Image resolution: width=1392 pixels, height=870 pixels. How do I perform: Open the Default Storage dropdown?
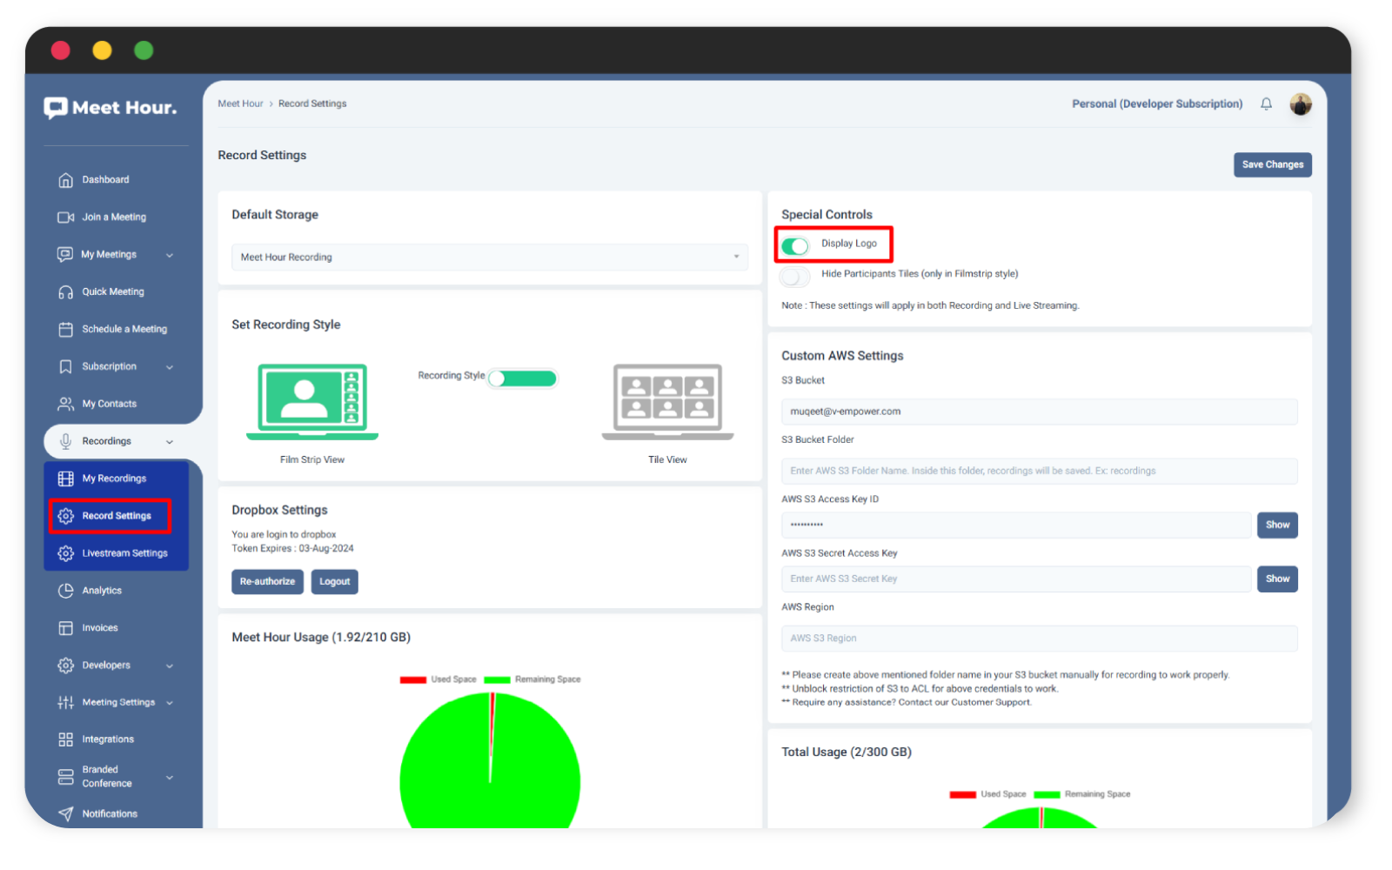pyautogui.click(x=489, y=258)
